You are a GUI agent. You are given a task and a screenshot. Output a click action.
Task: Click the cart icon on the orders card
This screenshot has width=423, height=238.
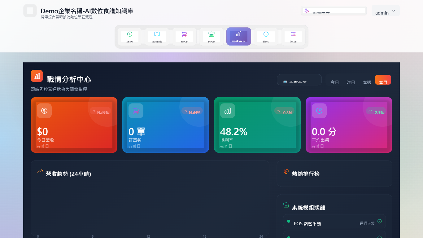[x=136, y=111]
